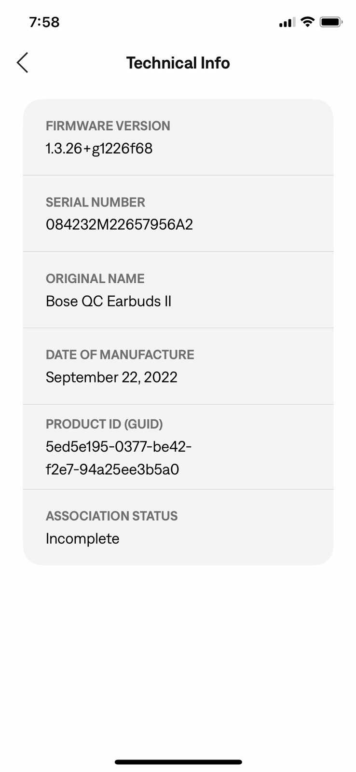The image size is (356, 772).
Task: Select GUID first line 5ed5e195-0377-be42-
Action: tap(119, 447)
